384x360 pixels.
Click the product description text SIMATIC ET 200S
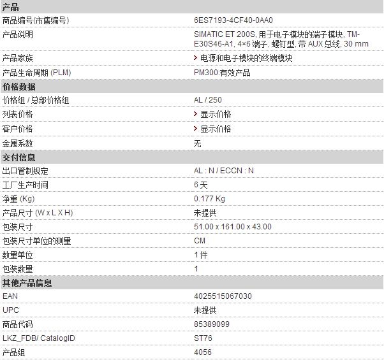coord(225,34)
